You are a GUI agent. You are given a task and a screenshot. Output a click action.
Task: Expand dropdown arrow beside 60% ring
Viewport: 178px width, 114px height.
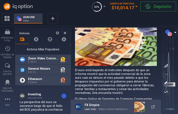pos(104,6)
